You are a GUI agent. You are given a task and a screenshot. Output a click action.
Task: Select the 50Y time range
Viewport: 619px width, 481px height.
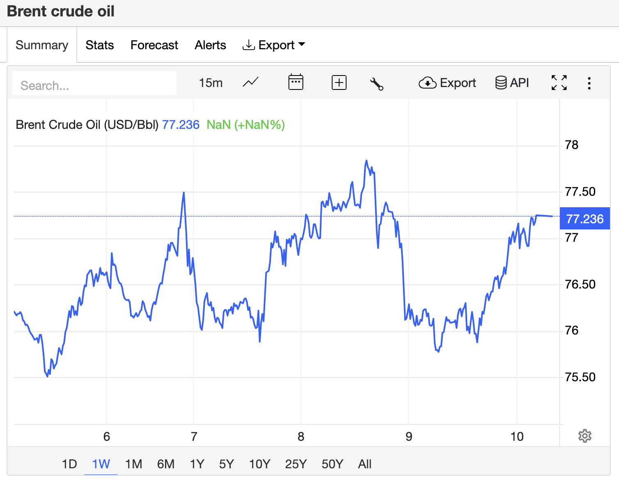tap(332, 464)
